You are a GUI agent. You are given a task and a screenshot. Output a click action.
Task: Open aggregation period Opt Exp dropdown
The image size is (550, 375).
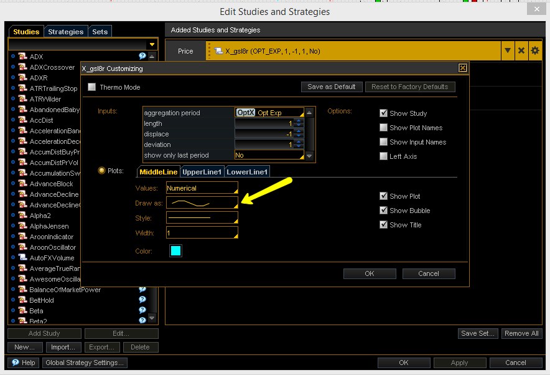(269, 112)
